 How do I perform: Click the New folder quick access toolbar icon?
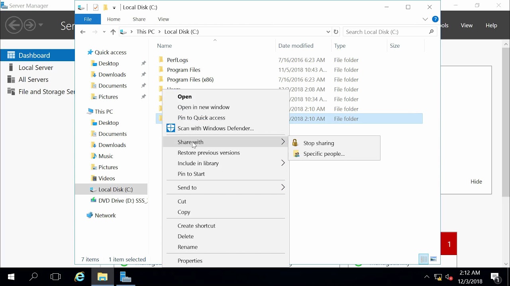coord(105,8)
